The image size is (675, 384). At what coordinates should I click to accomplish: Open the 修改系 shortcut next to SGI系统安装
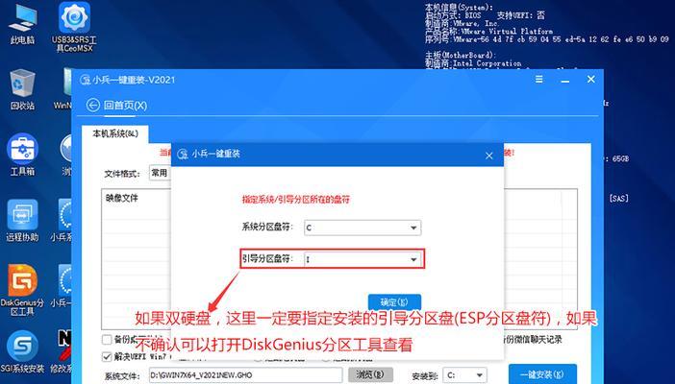(63, 351)
